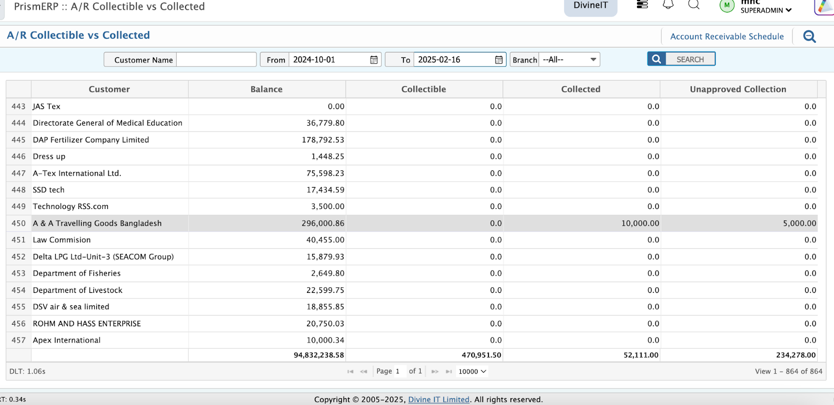This screenshot has width=834, height=405.
Task: Click the SEARCH button
Action: click(681, 59)
